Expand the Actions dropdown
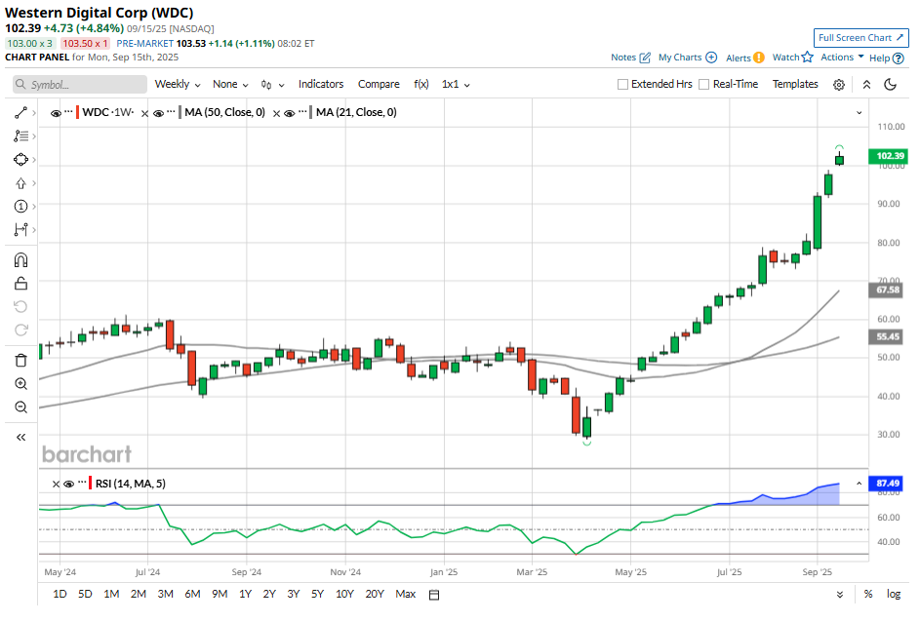Screen dimensions: 920x622 [842, 57]
